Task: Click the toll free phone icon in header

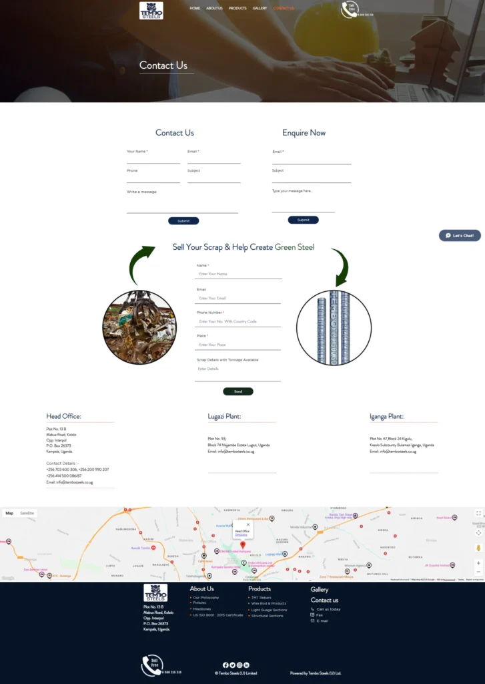Action: click(x=349, y=9)
